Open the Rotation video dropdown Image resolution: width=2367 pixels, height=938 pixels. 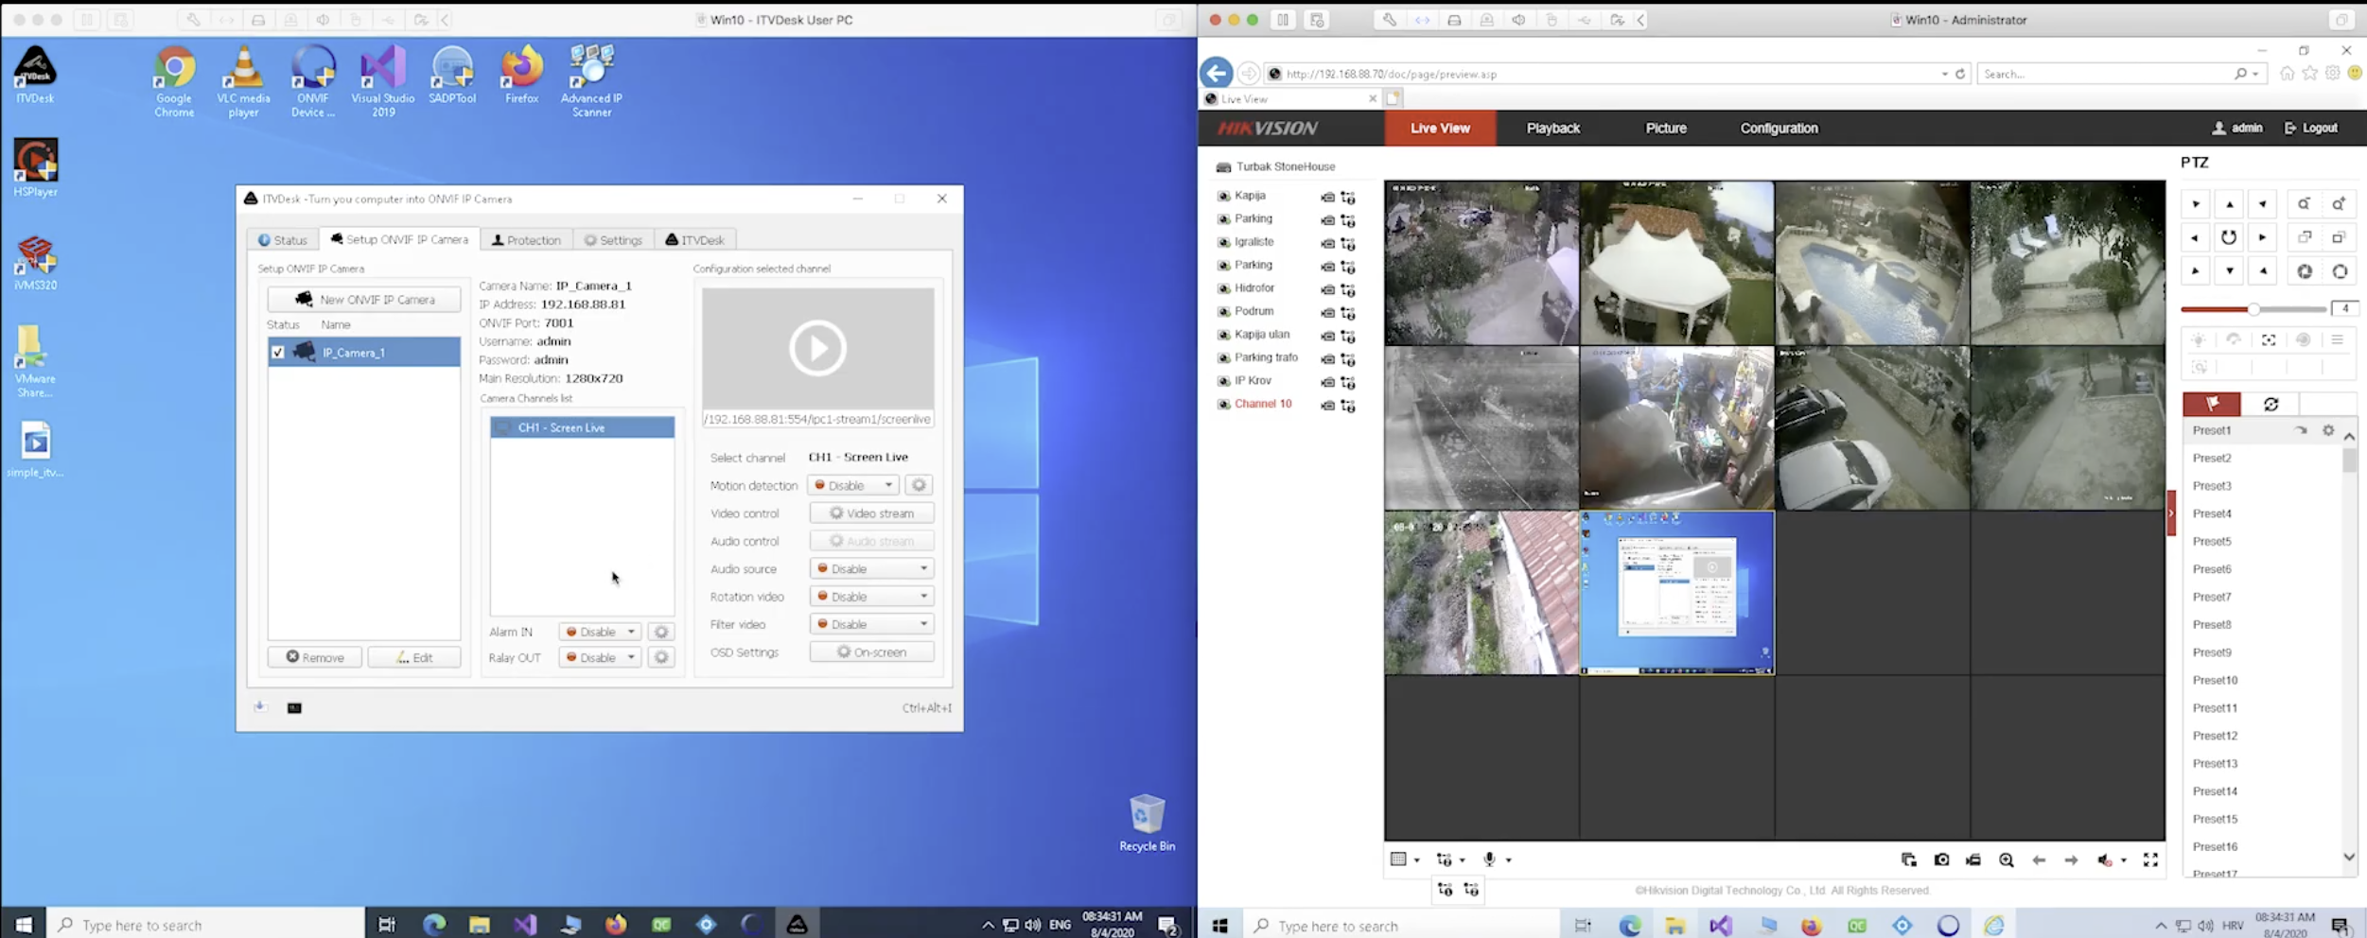pyautogui.click(x=871, y=597)
